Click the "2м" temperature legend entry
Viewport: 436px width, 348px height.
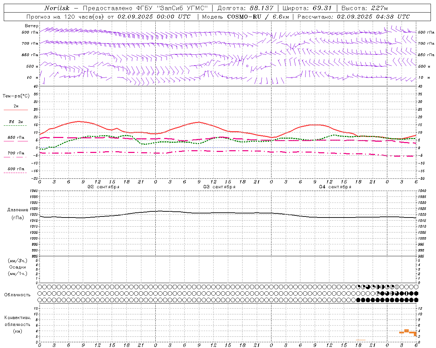tap(16, 106)
